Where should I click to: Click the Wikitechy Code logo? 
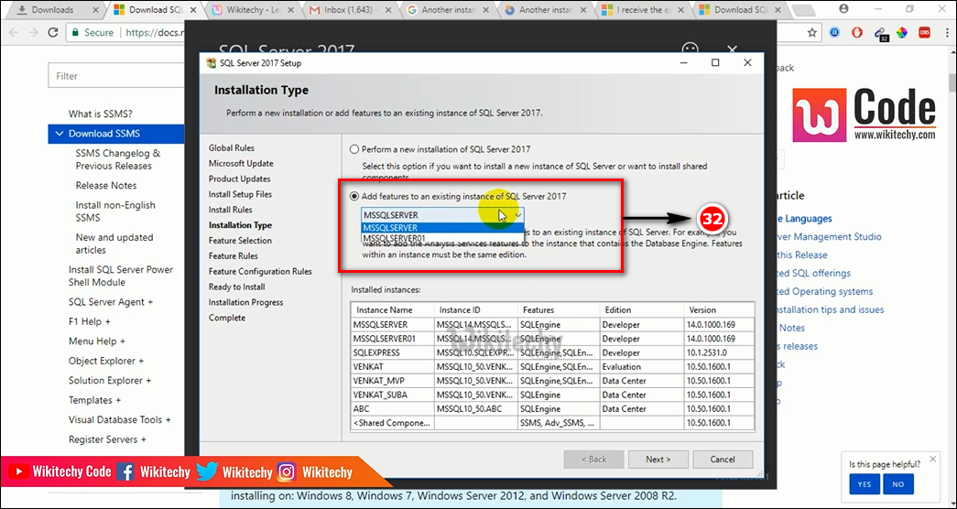tap(865, 114)
